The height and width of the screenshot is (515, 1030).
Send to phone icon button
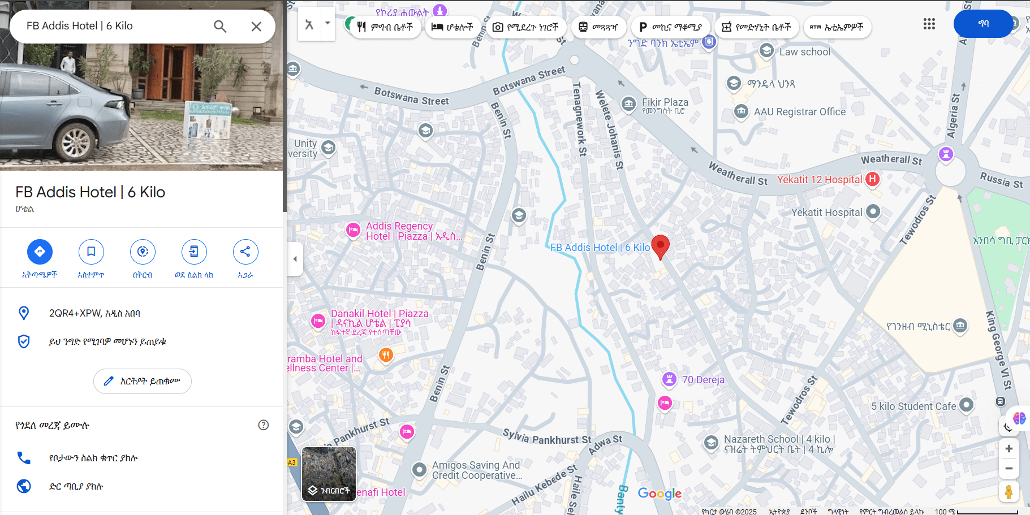pyautogui.click(x=194, y=252)
